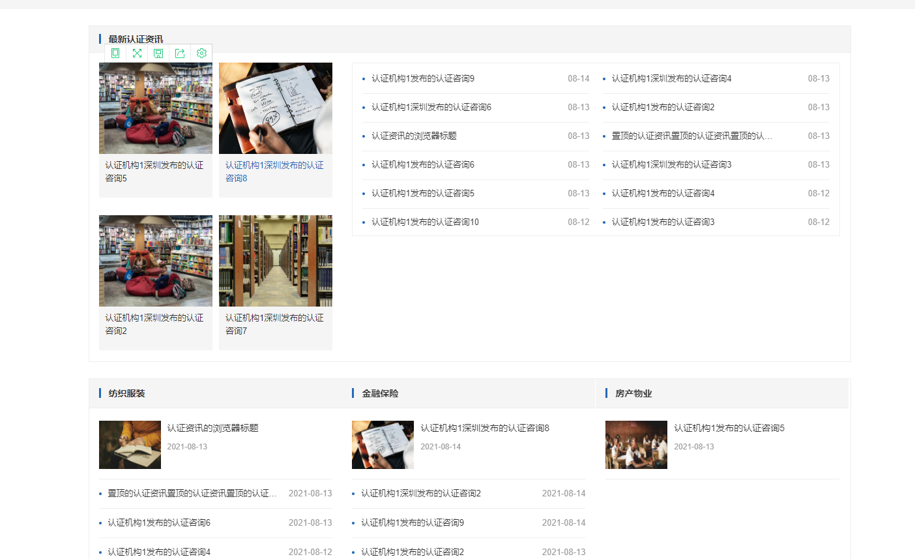Open notebook thumbnail for 深圳发布的认证咨询8 card

coord(276,108)
